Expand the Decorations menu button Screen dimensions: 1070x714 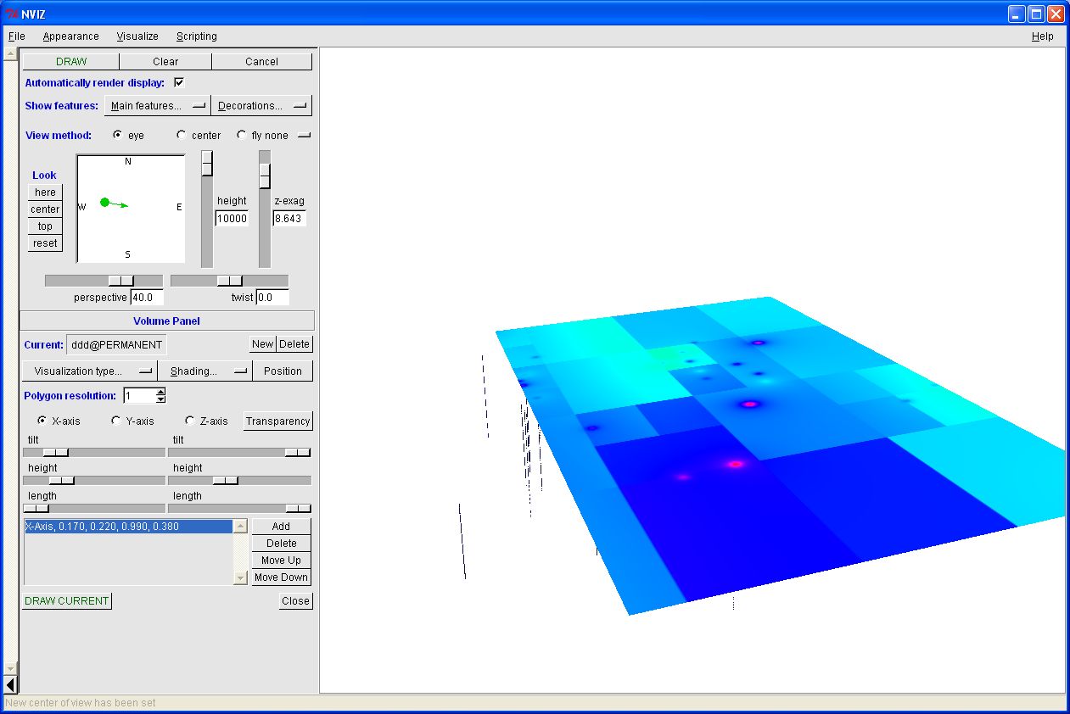[261, 106]
